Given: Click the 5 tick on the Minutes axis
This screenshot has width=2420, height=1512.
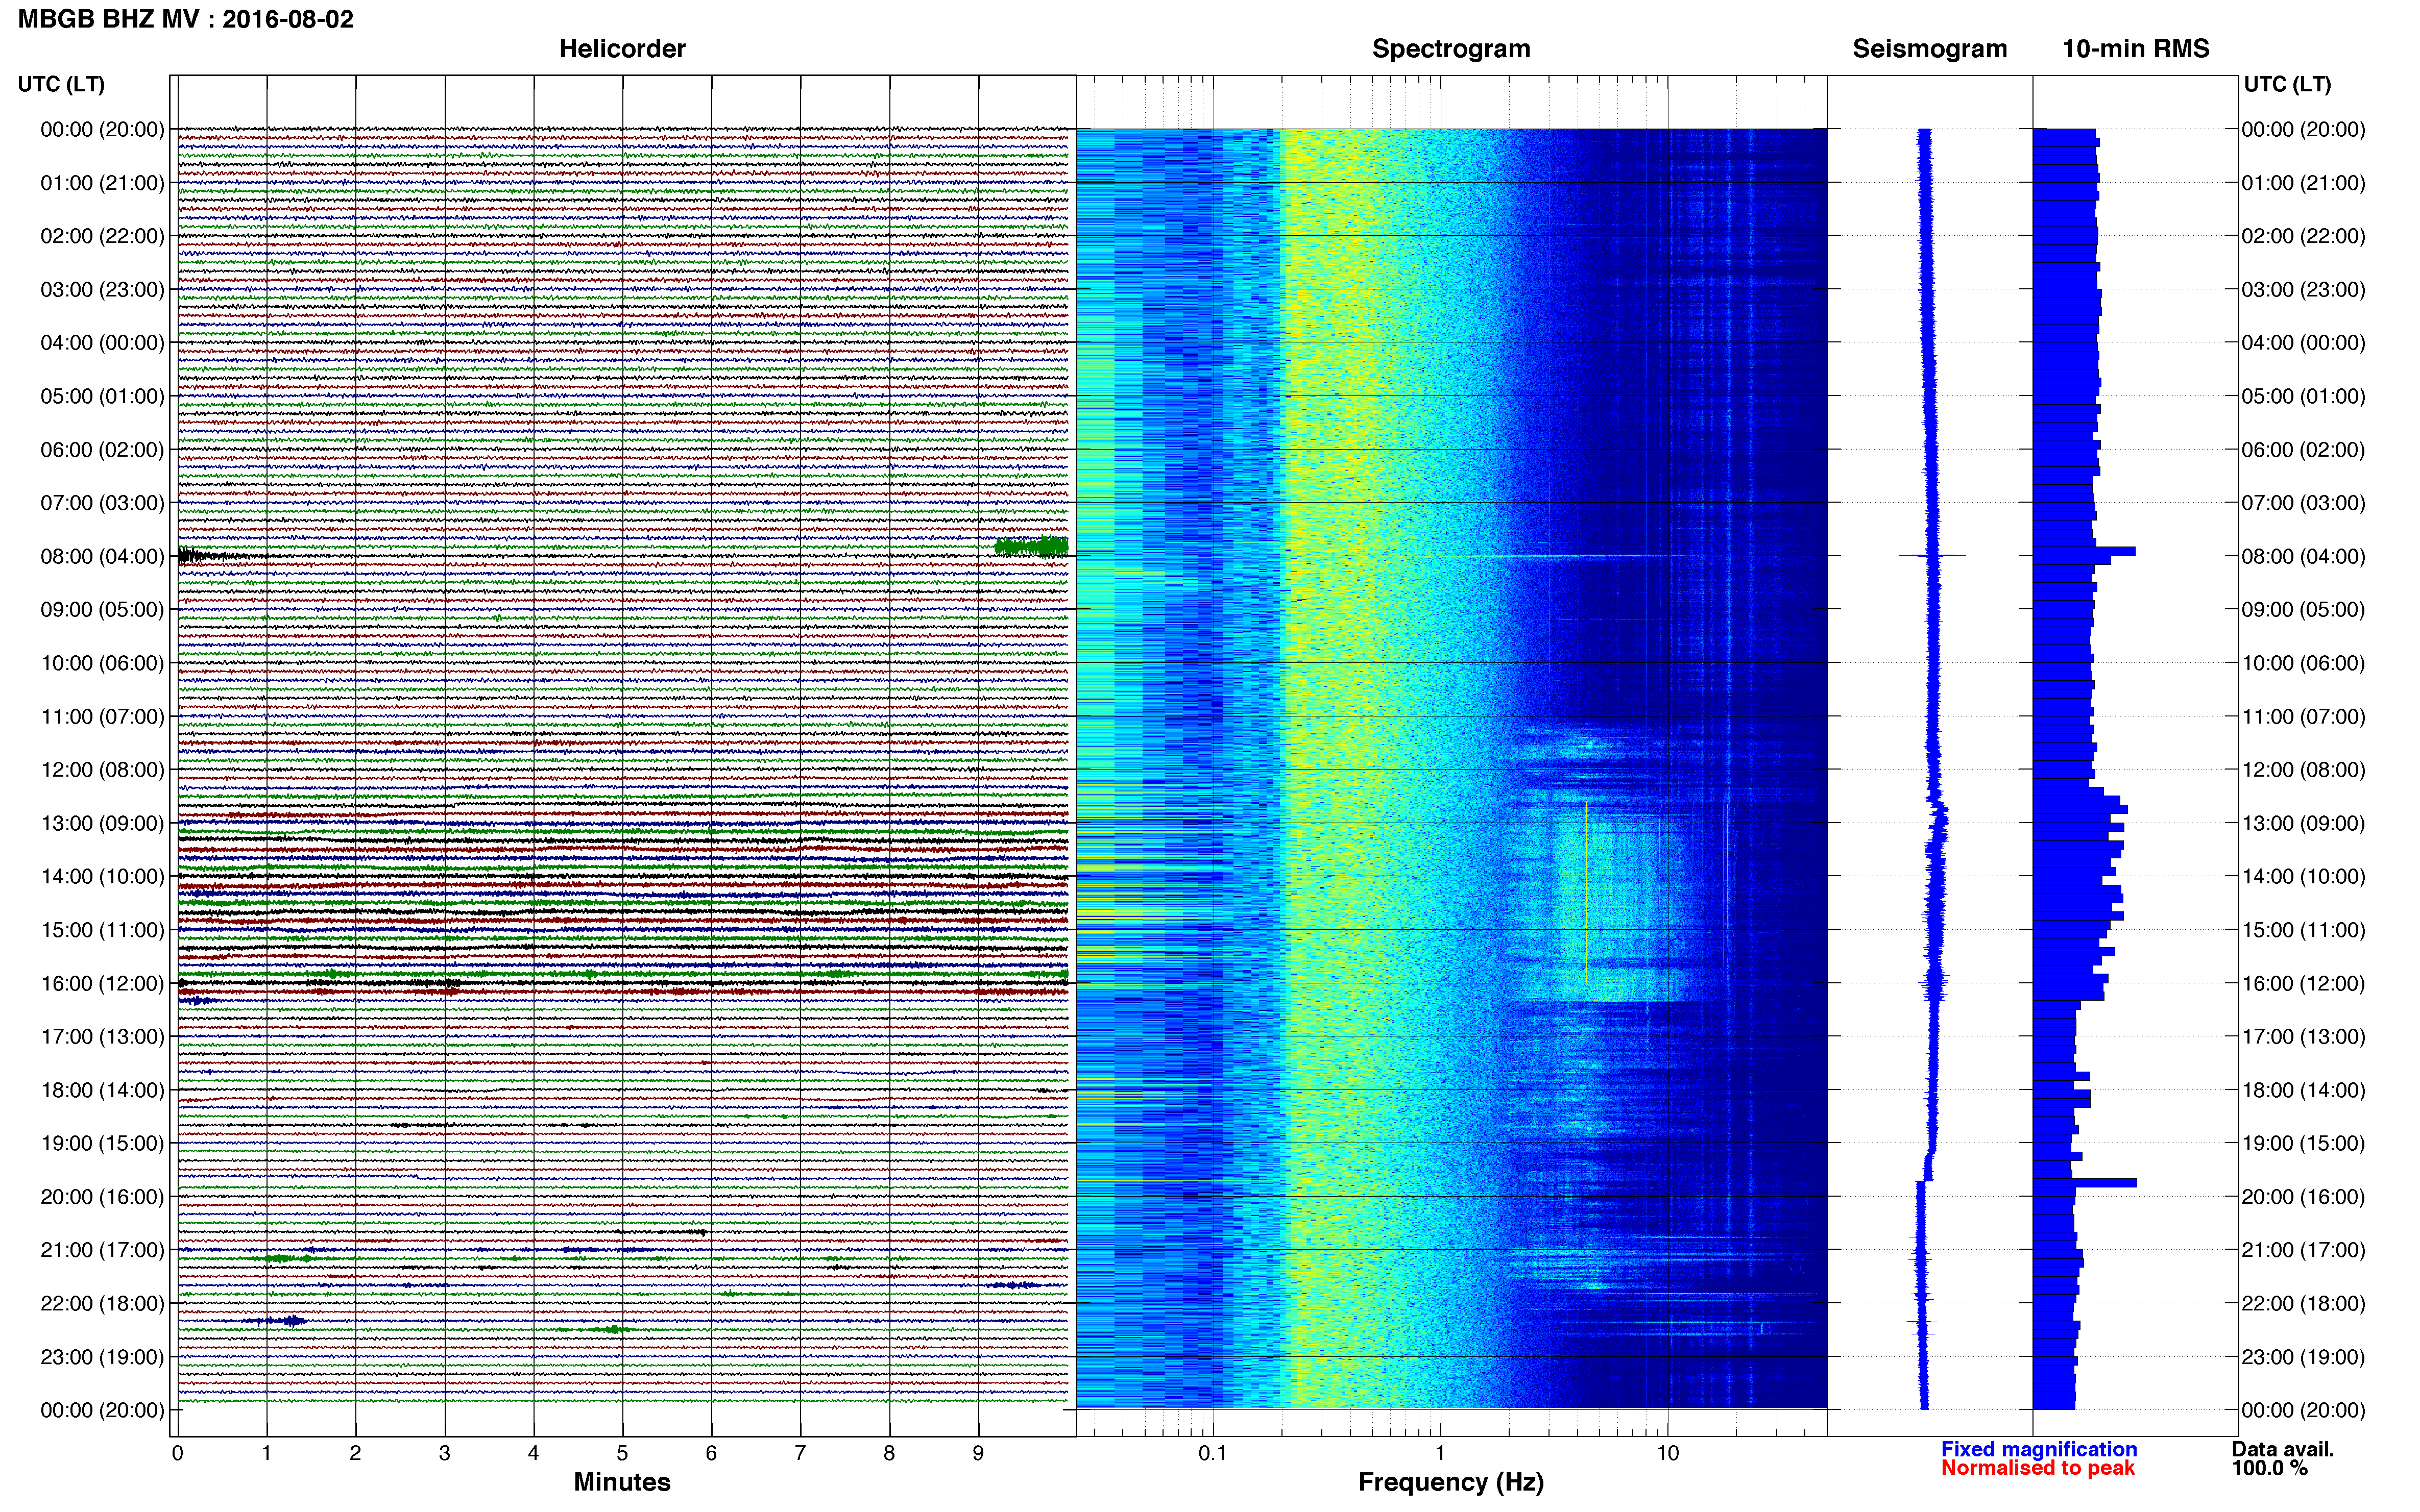Looking at the screenshot, I should [622, 1453].
